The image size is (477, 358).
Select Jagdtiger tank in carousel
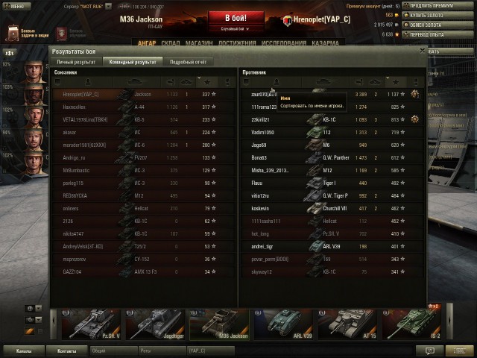pos(155,324)
